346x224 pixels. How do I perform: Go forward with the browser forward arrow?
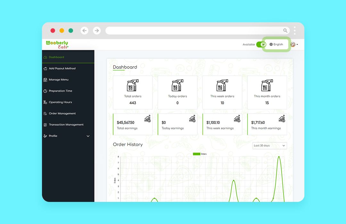coord(97,30)
